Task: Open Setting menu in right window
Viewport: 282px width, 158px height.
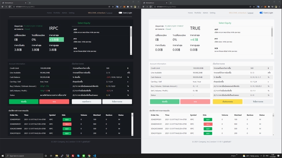Action: [212, 13]
